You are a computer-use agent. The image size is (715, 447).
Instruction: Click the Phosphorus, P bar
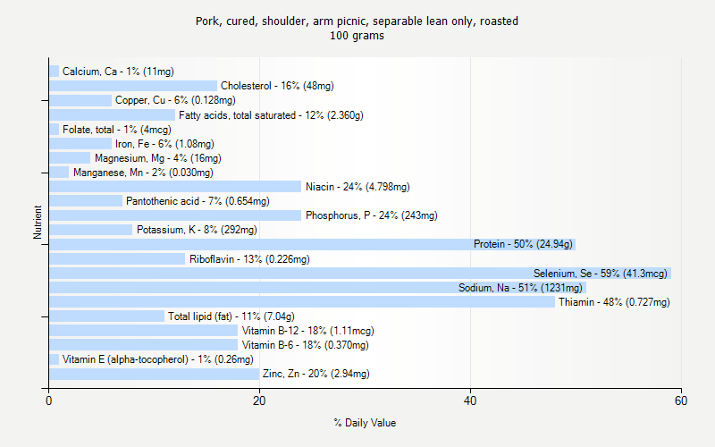[x=175, y=215]
